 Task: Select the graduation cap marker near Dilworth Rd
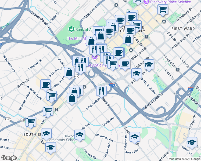135,137
